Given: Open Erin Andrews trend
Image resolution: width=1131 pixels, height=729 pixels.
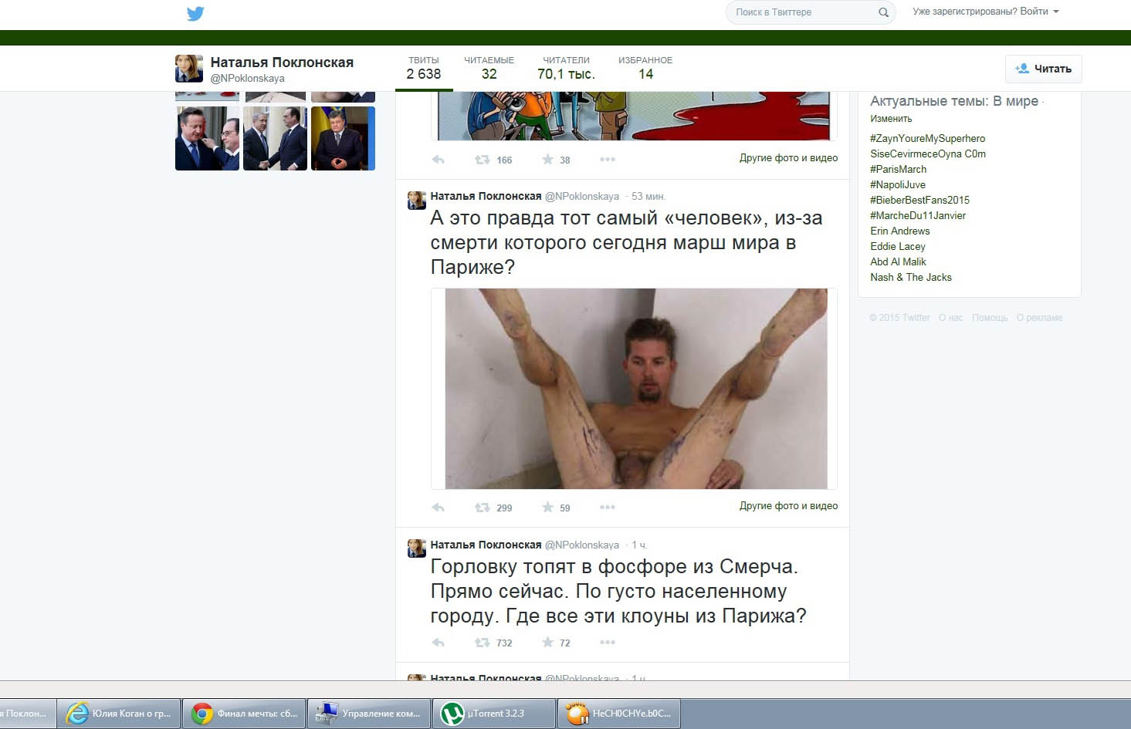Looking at the screenshot, I should pos(899,231).
